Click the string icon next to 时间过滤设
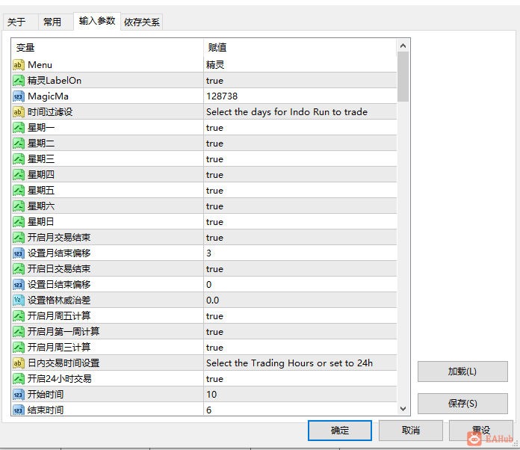520x450 pixels. pos(19,112)
